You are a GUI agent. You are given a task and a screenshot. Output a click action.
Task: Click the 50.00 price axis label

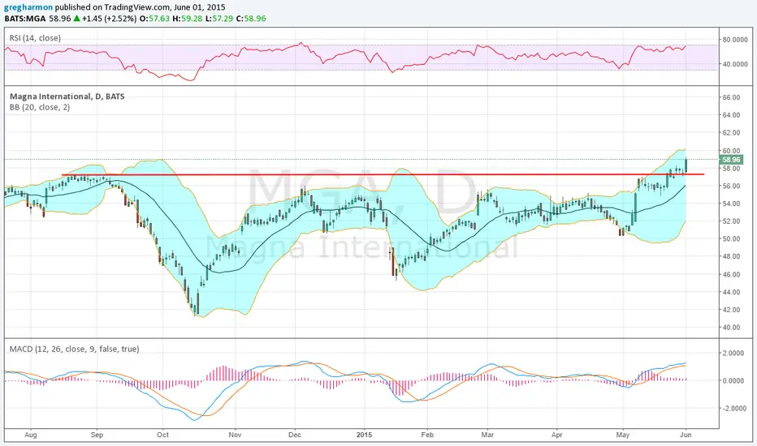point(731,239)
